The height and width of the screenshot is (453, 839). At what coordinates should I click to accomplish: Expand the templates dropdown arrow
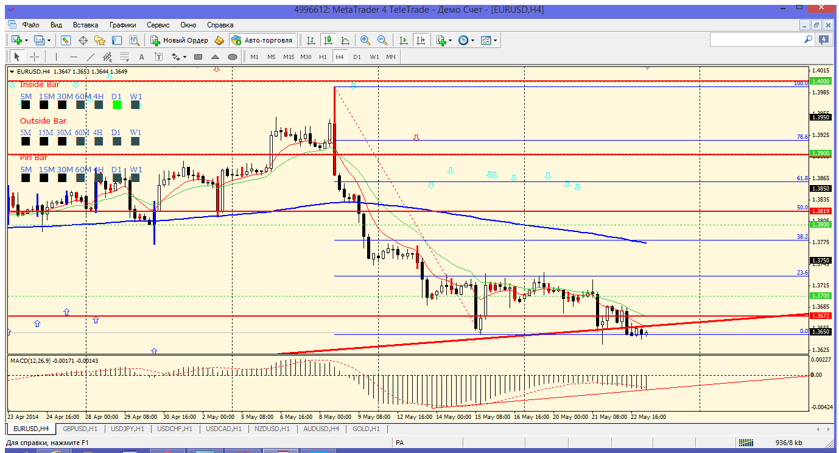pos(495,40)
